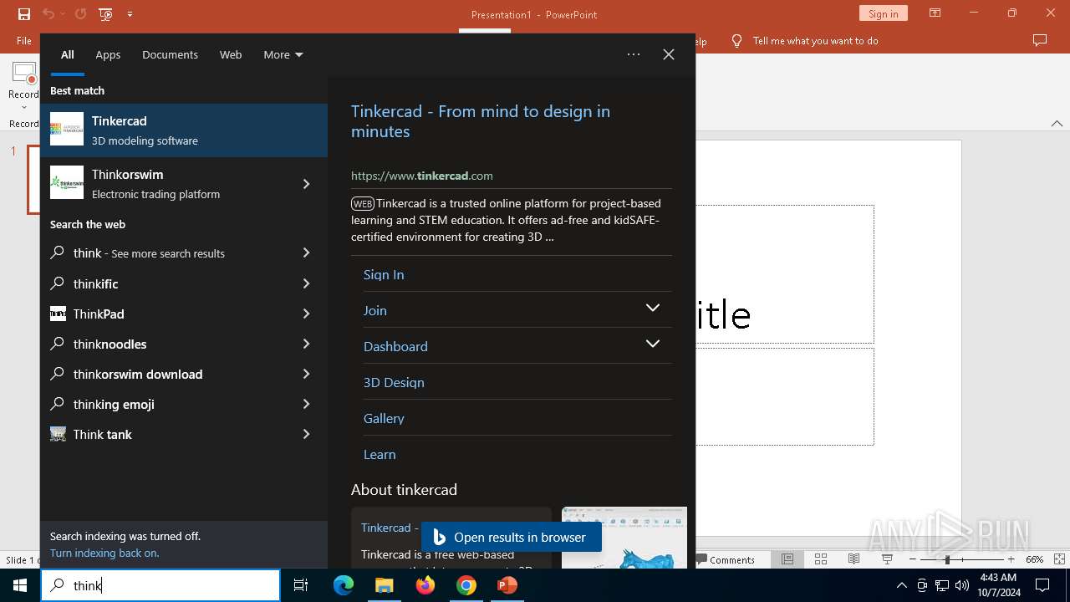Screen dimensions: 1070x602
Task: Expand the More search filter dropdown
Action: pyautogui.click(x=283, y=54)
